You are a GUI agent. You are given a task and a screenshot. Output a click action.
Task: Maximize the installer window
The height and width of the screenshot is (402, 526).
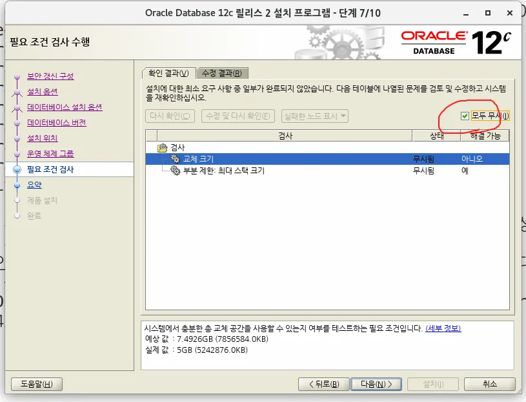pyautogui.click(x=488, y=13)
